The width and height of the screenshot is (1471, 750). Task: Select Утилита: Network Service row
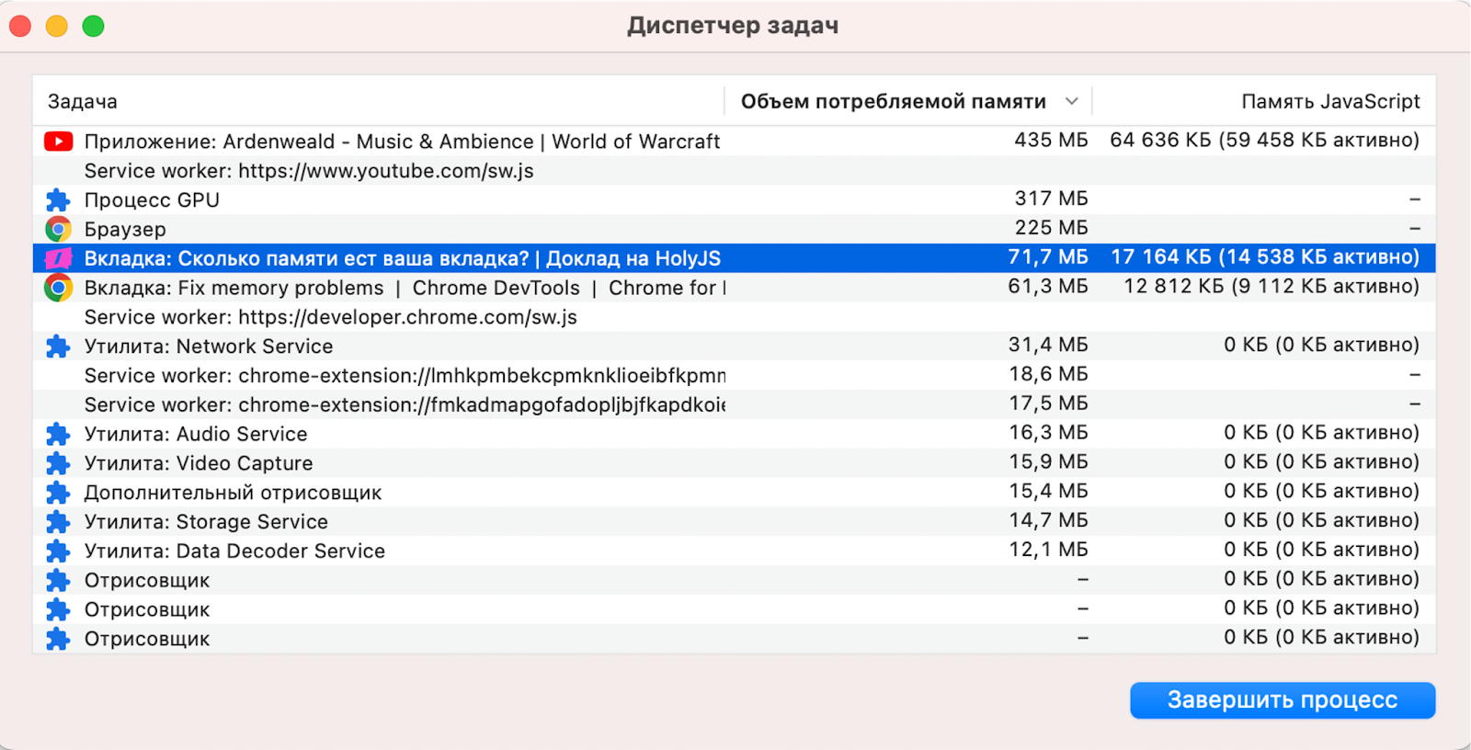[x=734, y=346]
